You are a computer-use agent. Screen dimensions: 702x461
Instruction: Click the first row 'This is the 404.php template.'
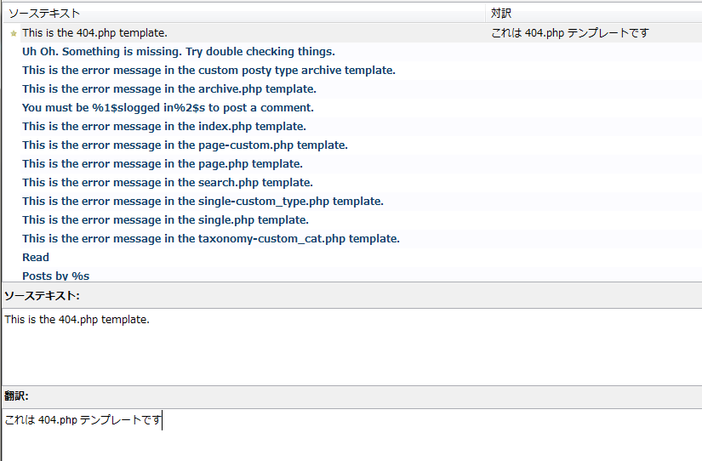pos(94,33)
